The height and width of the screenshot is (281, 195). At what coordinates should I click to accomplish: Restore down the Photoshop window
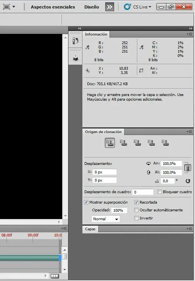[171, 7]
